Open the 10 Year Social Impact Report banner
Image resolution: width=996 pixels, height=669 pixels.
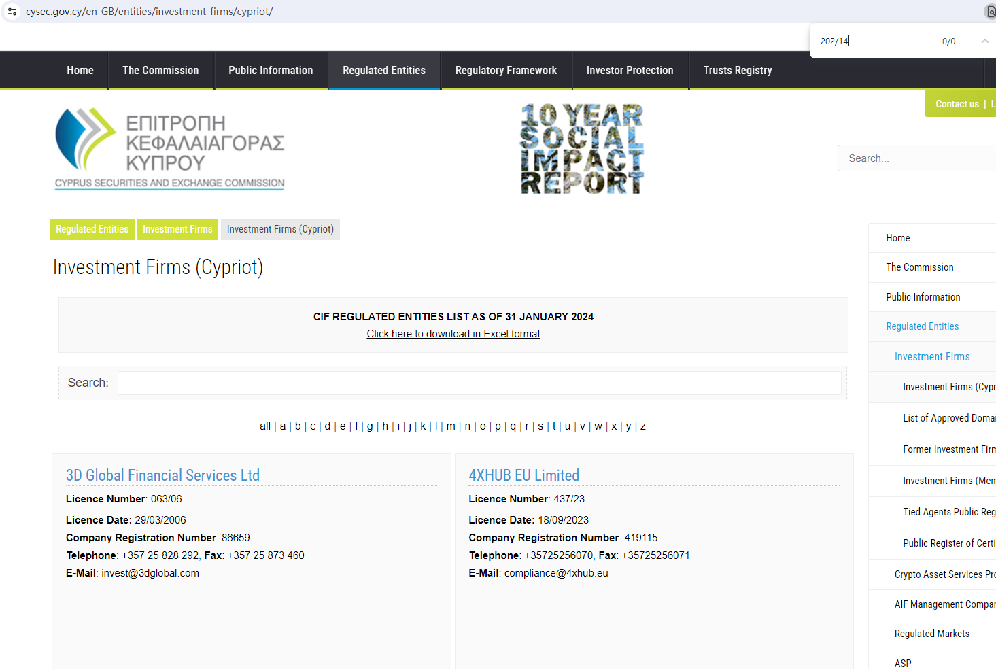pyautogui.click(x=582, y=149)
